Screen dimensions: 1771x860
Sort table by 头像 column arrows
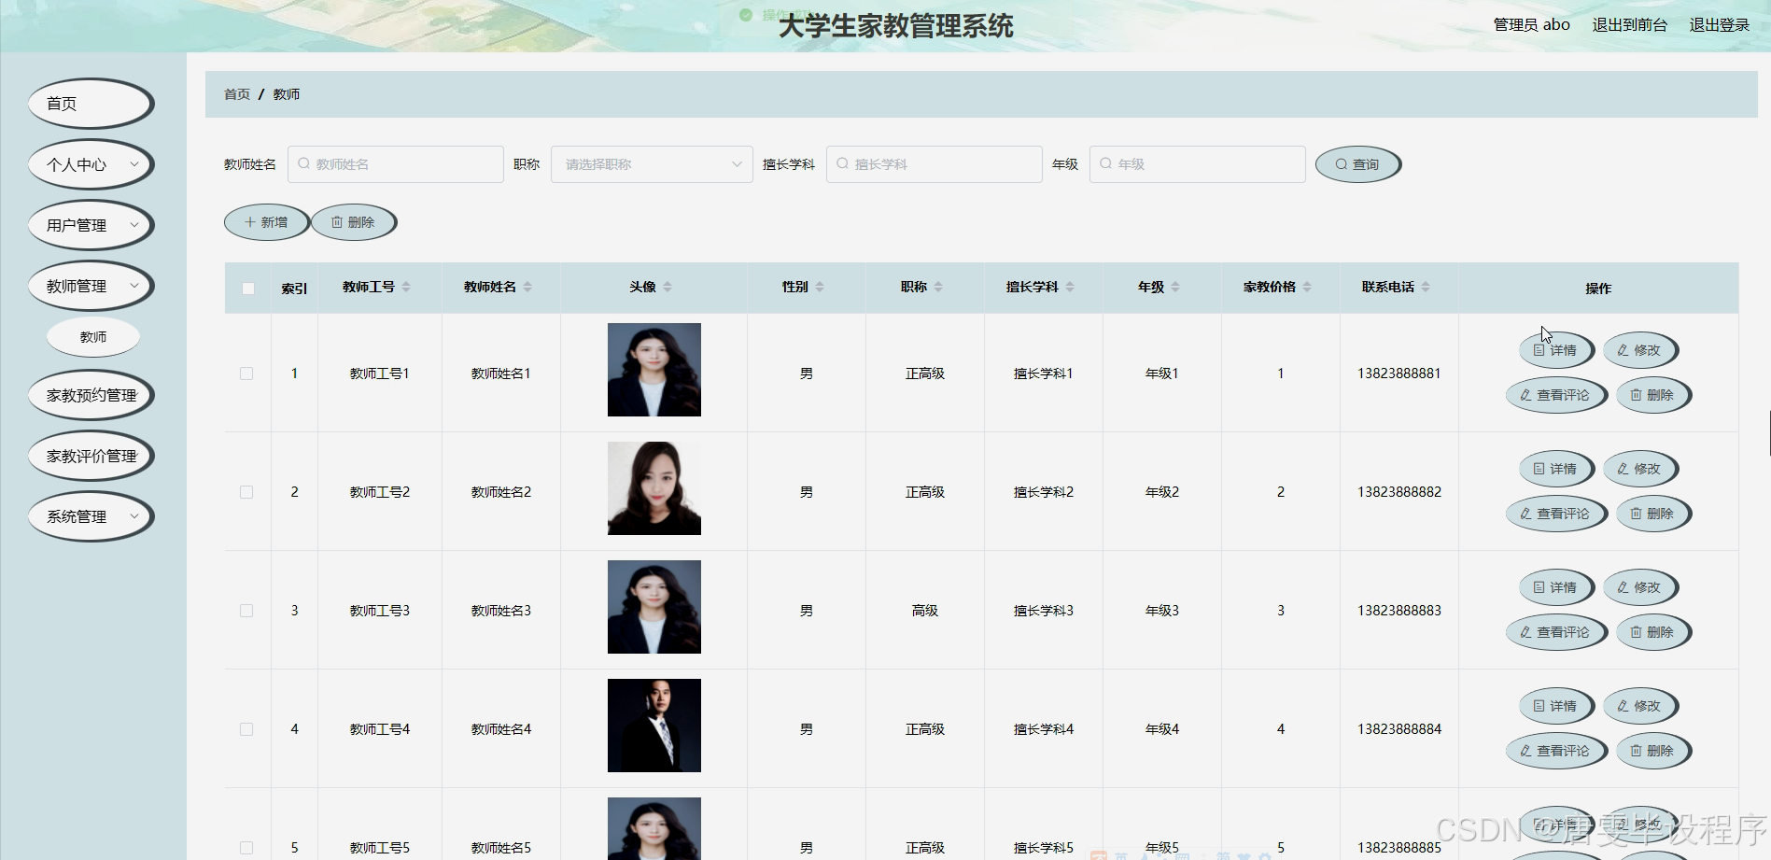(668, 288)
